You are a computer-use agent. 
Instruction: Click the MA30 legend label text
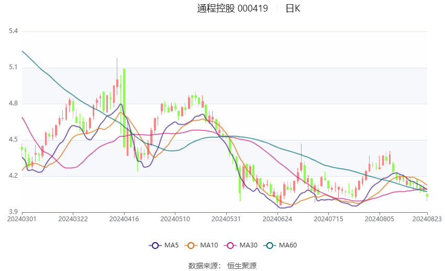(248, 245)
